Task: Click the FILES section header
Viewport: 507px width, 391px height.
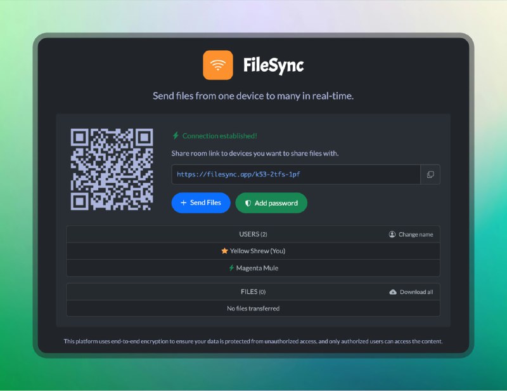Action: point(253,292)
